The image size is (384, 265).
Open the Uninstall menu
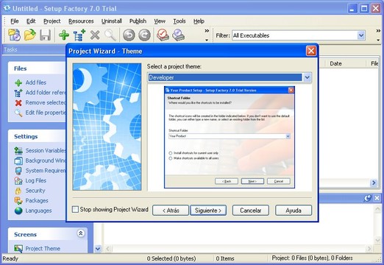pos(112,21)
